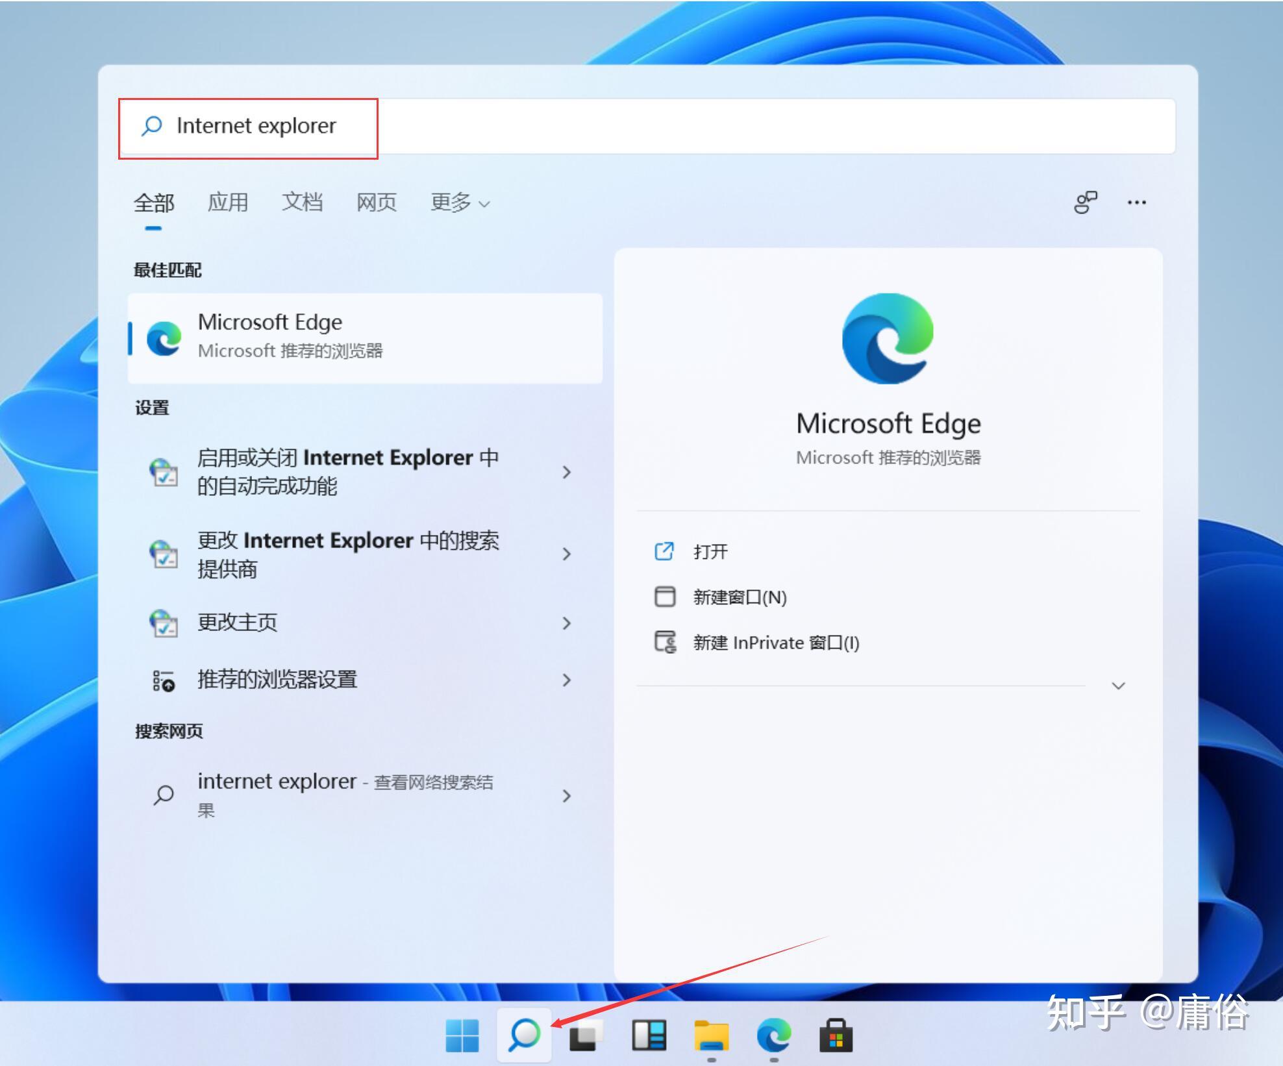Switch to the 网页 tab
The width and height of the screenshot is (1283, 1066).
coord(376,203)
